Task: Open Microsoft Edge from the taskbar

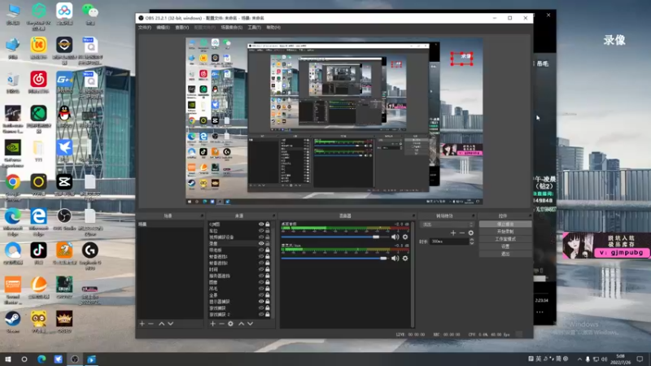Action: [x=42, y=359]
